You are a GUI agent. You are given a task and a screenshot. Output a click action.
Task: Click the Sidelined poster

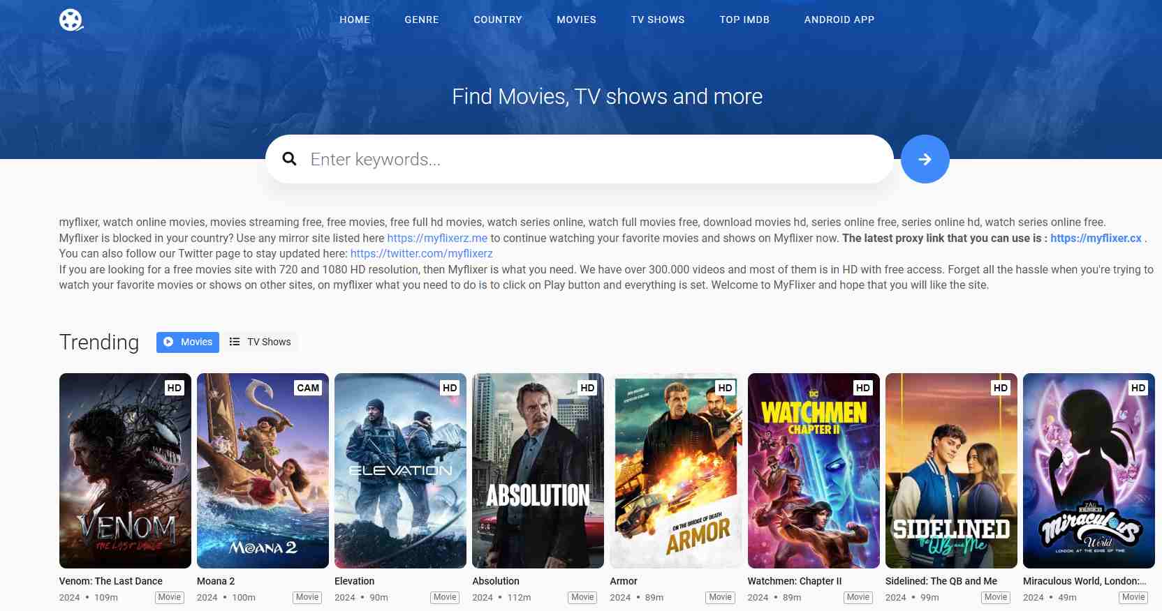[951, 471]
